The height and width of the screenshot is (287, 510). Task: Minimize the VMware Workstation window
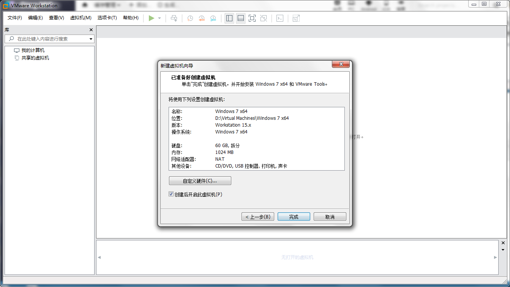tap(474, 4)
